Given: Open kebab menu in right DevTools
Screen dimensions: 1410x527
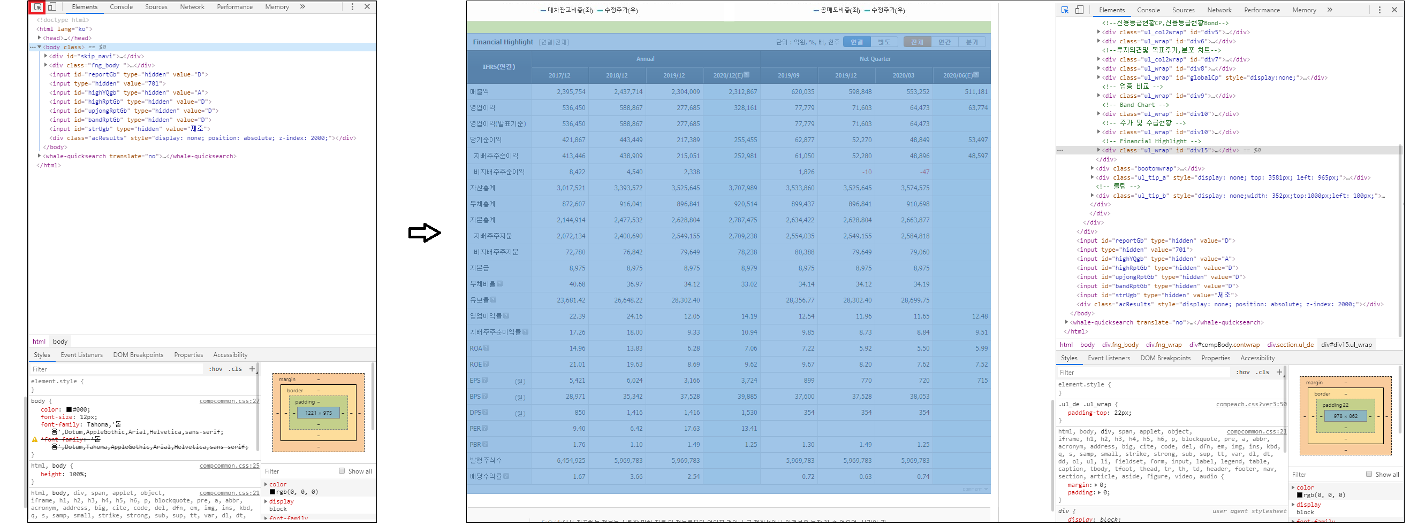Looking at the screenshot, I should 1379,10.
